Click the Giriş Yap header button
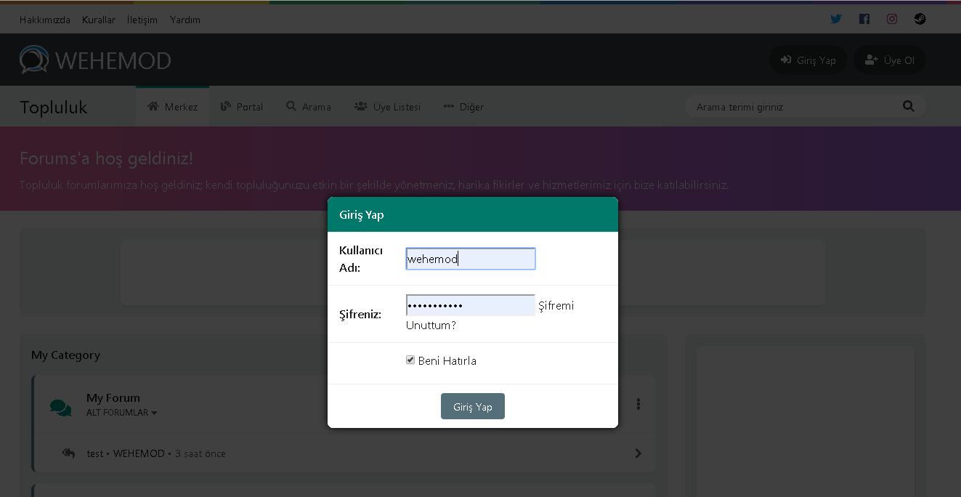961x497 pixels. point(808,60)
